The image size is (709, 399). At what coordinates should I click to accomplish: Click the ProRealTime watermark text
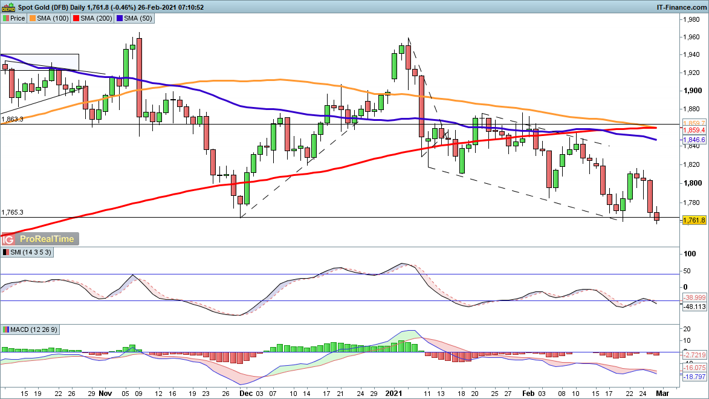(x=47, y=239)
